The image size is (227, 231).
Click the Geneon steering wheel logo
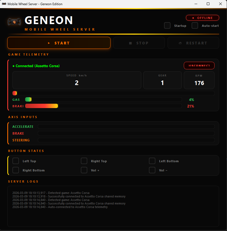tap(14, 21)
